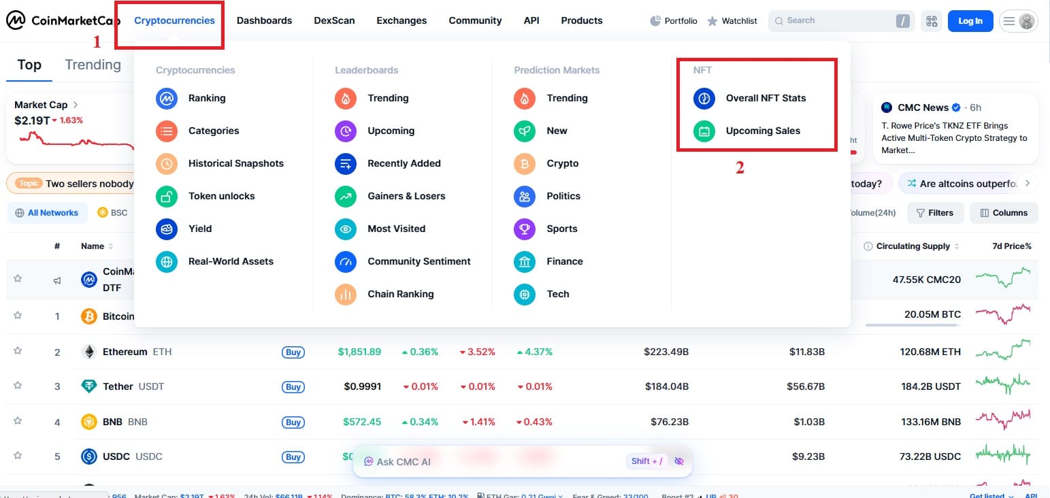Click the Log In button

pyautogui.click(x=970, y=21)
